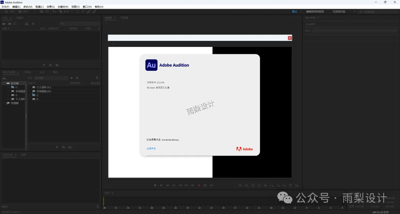Open the 编辑(E) menu
This screenshot has width=400, height=214.
(16, 7)
